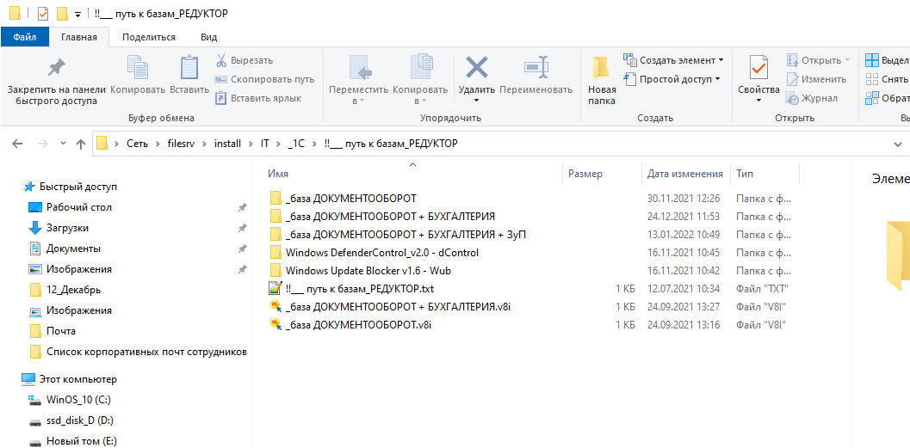Click filesrv in the address path
Viewport: 910px width, 448px height.
click(182, 143)
